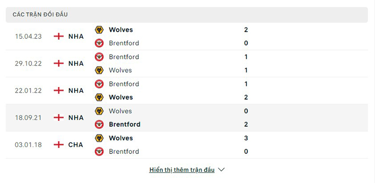The width and height of the screenshot is (375, 183).
Task: Click the Wolves score 3 in 03.01.18 match
Action: coord(246,138)
